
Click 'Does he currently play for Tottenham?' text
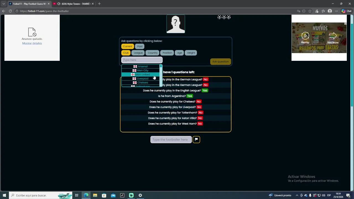tap(172, 113)
